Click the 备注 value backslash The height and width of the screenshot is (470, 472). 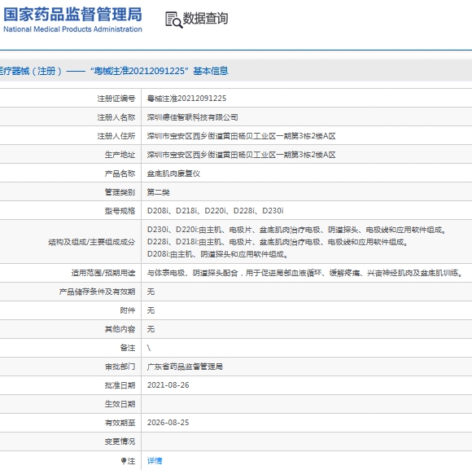click(149, 348)
